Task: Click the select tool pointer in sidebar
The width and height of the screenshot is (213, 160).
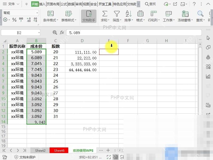Action: click(208, 38)
